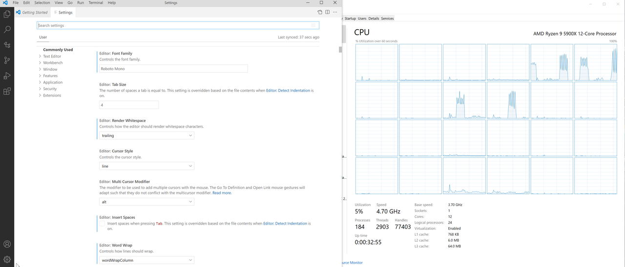Switch to Task Manager's Details tab
The image size is (625, 267).
[x=374, y=19]
